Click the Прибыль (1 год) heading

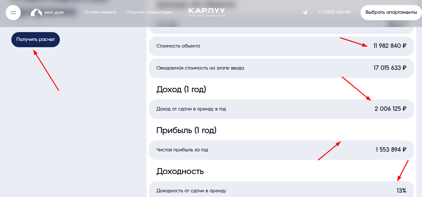point(186,130)
